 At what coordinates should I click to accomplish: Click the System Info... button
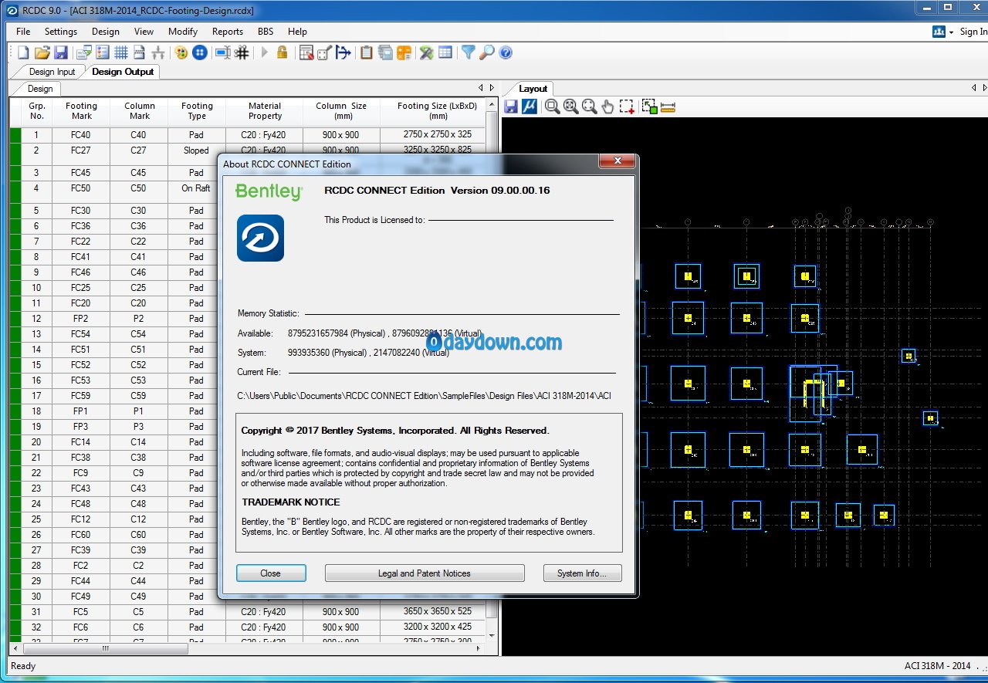pyautogui.click(x=582, y=573)
